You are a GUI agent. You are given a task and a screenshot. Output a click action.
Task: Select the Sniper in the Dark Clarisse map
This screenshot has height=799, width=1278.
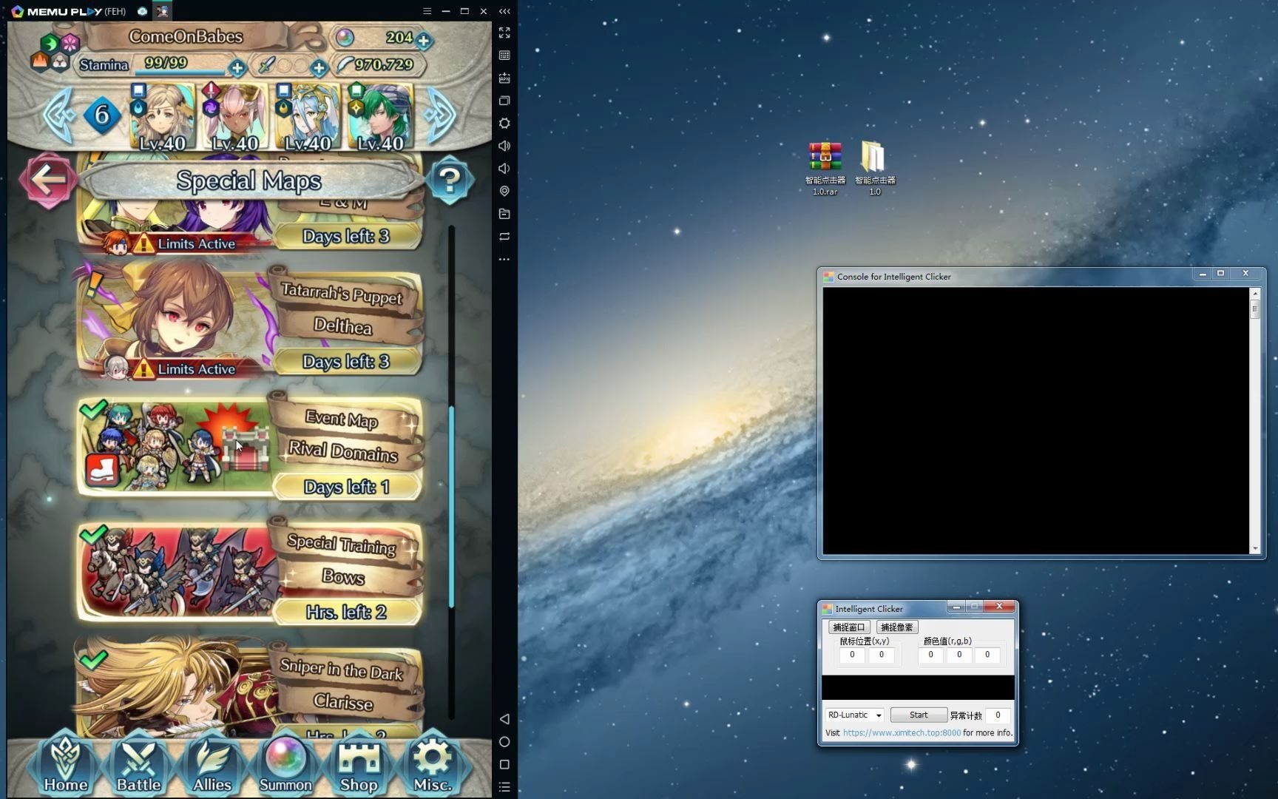pyautogui.click(x=250, y=688)
